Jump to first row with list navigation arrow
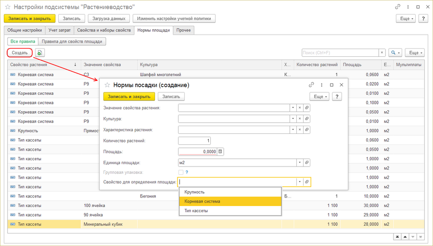433x246 pixels. [x=397, y=236]
